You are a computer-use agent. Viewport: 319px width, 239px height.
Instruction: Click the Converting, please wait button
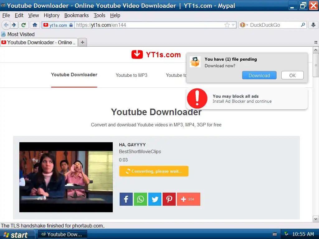click(x=154, y=171)
